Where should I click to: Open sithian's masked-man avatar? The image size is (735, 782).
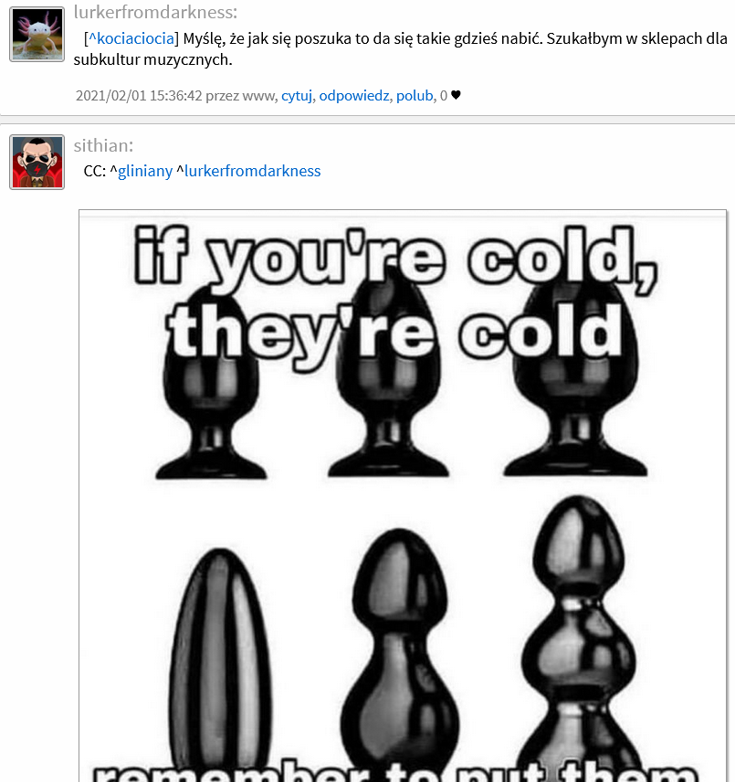[37, 162]
